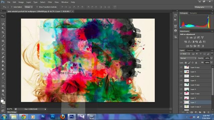This screenshot has height=120, width=214.
Task: Hide Layer 5 visibility eye
Action: 181,80
